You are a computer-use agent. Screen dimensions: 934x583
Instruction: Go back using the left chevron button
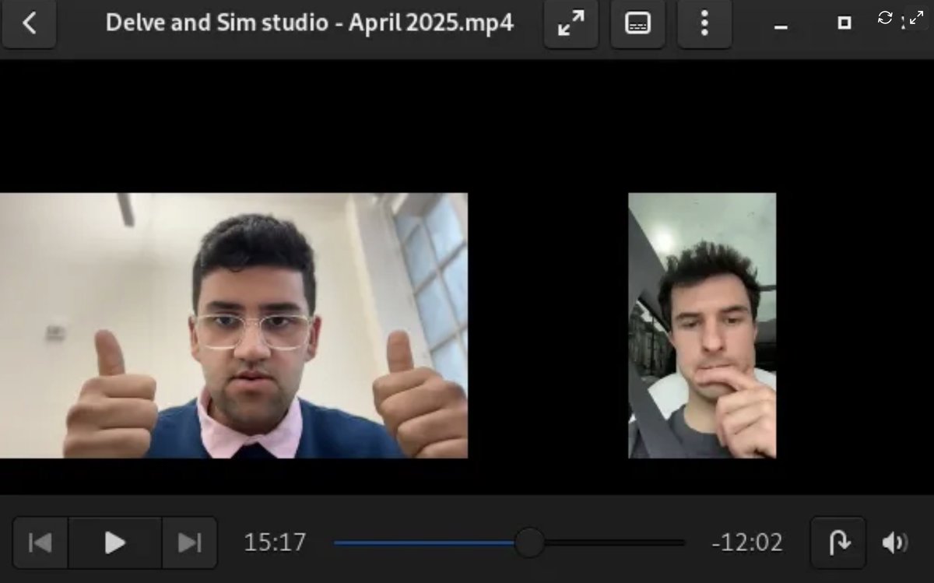point(29,23)
